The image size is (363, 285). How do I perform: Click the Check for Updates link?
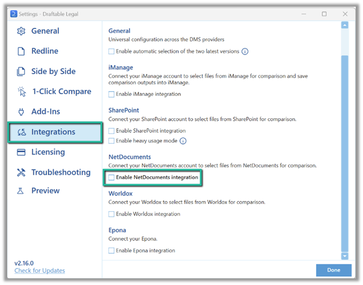(x=40, y=270)
